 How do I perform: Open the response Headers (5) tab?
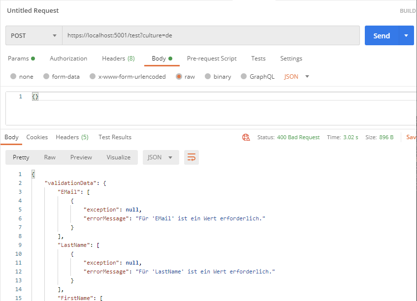[x=72, y=137]
